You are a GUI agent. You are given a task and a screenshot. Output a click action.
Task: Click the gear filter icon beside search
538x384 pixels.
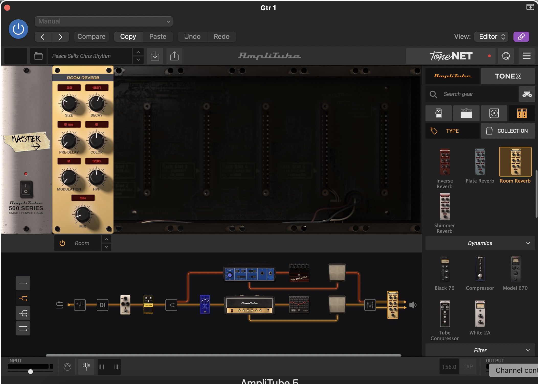(x=527, y=94)
